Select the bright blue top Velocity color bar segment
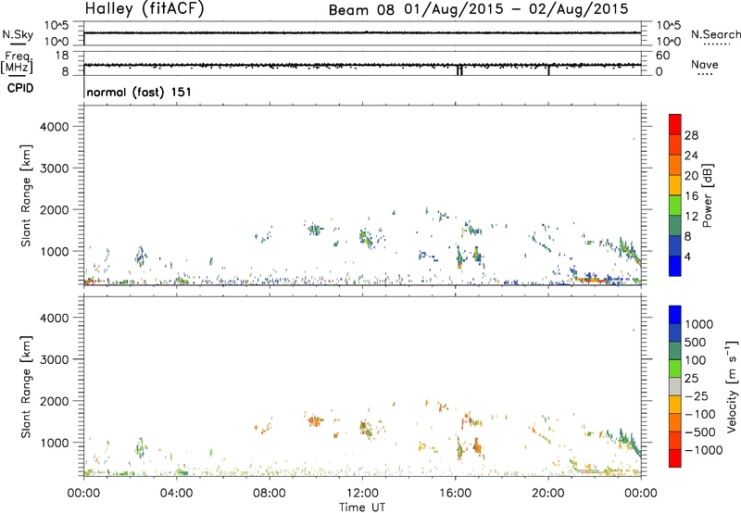741x513 pixels. click(675, 315)
